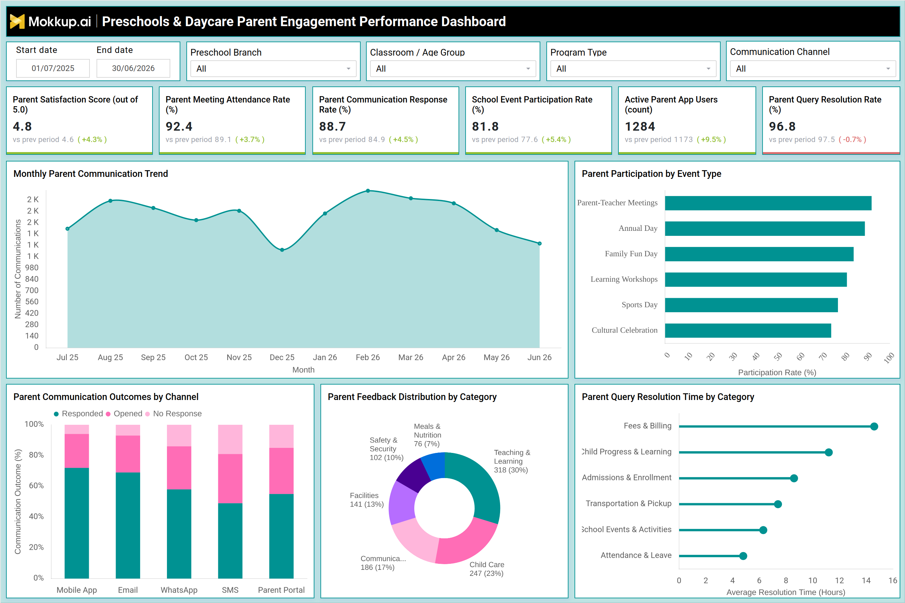The width and height of the screenshot is (905, 603).
Task: Expand the Program Type dropdown
Action: [633, 69]
